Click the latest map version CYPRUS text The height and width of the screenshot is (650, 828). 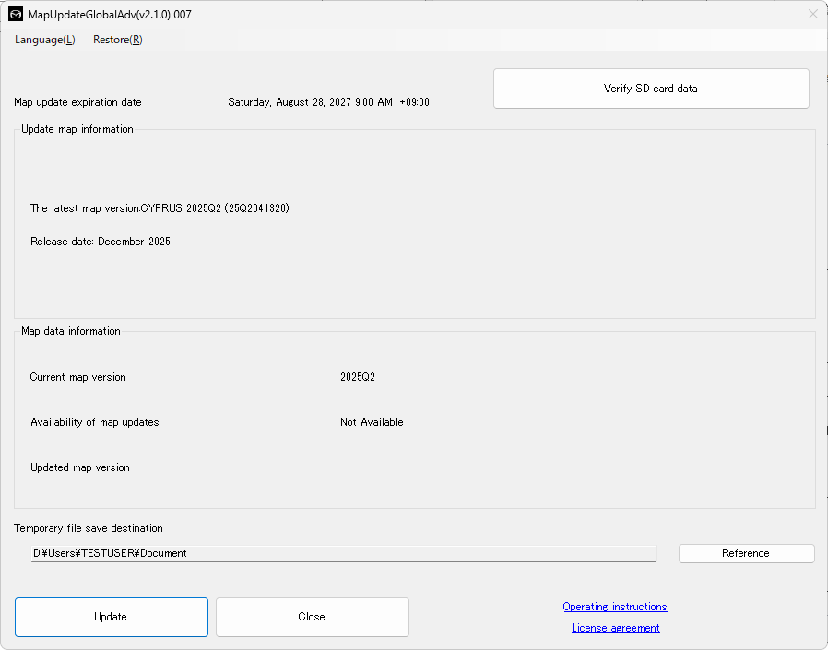pos(160,208)
